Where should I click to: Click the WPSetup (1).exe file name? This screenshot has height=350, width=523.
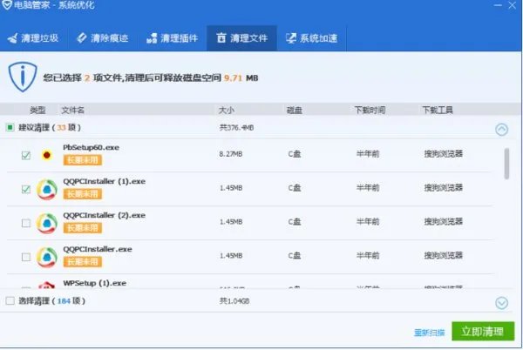tap(95, 283)
